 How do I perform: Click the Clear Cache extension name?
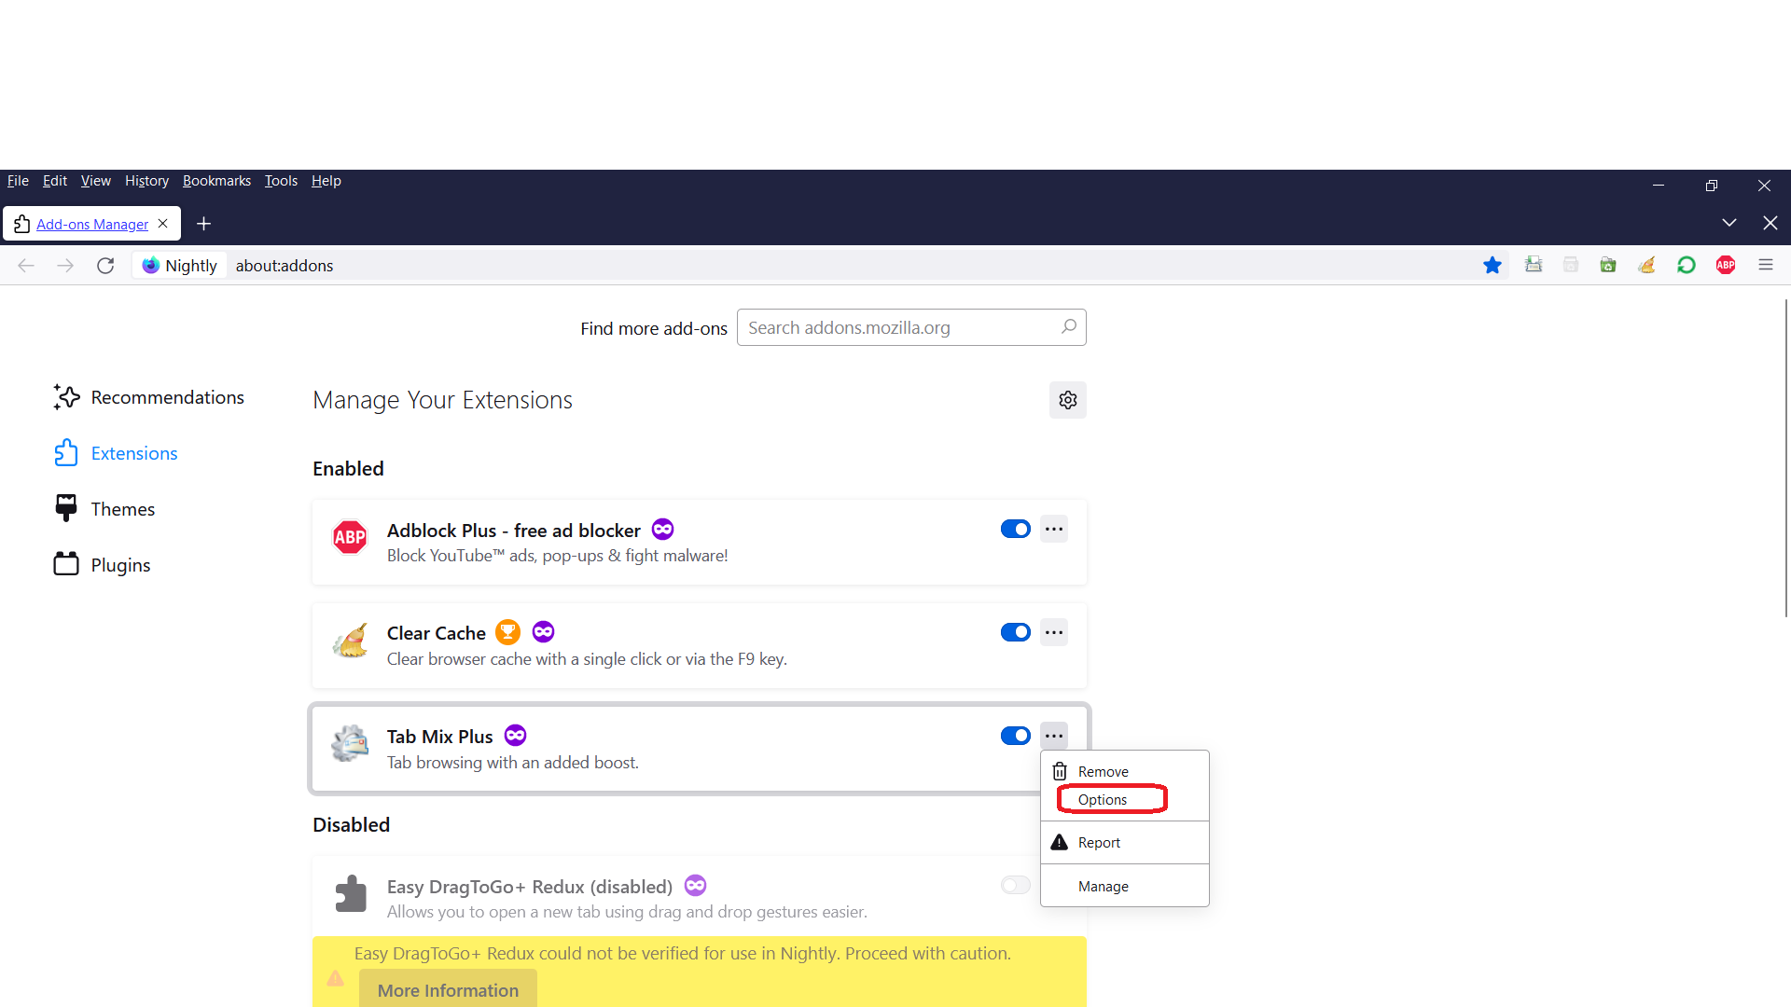(x=437, y=633)
